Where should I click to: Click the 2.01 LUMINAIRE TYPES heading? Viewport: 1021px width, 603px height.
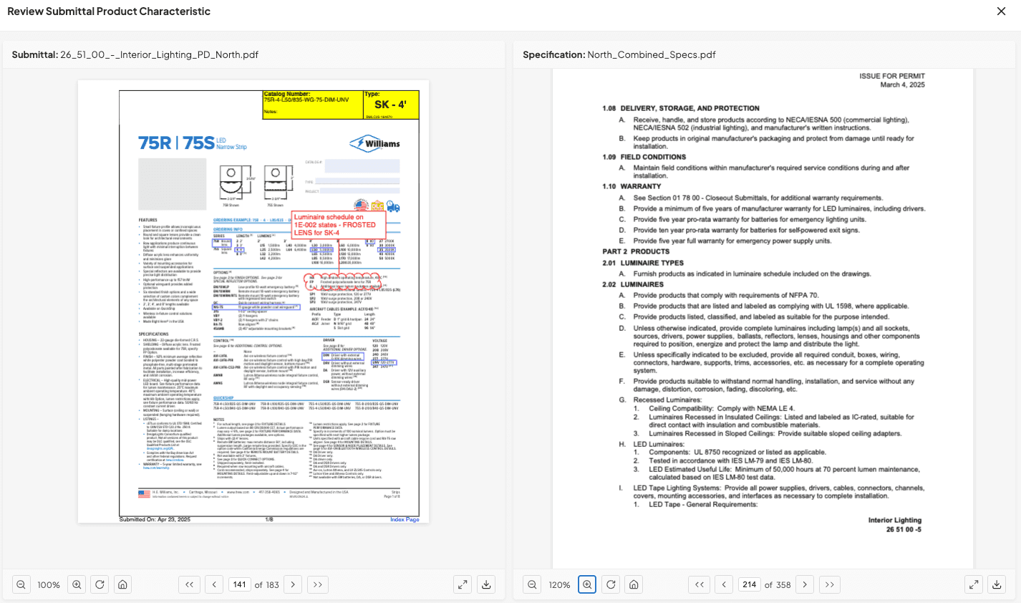point(643,263)
